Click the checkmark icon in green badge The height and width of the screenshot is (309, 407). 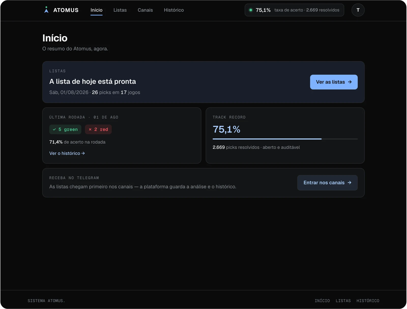54,129
